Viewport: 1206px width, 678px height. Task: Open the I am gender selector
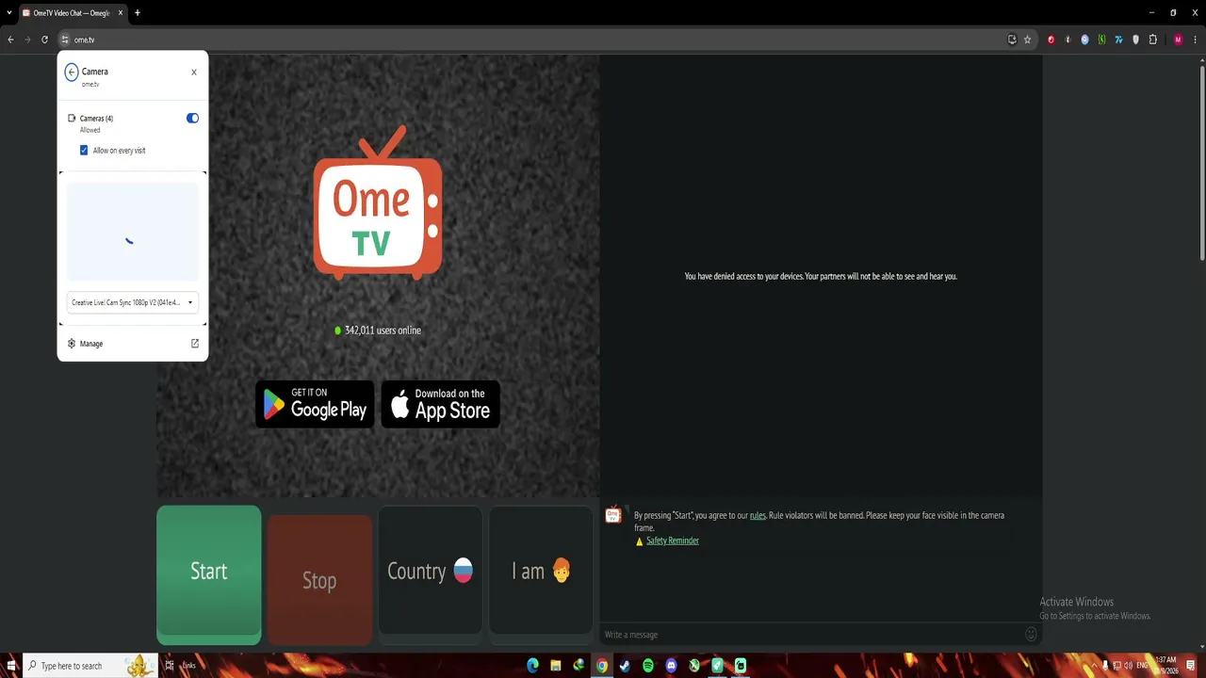tap(541, 572)
